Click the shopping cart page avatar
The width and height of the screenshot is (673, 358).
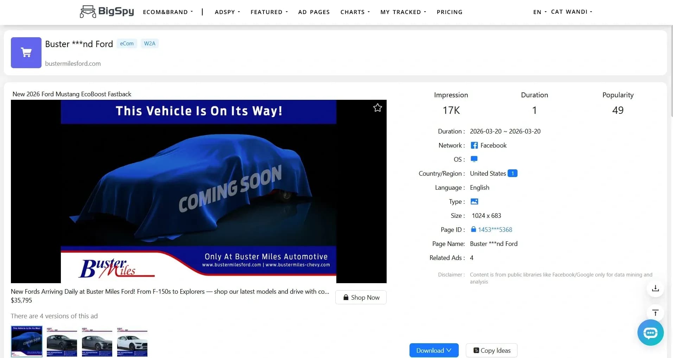tap(26, 52)
